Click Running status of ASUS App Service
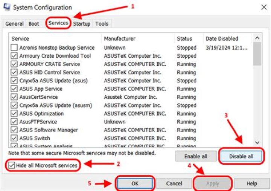This screenshot has width=271, height=191. [x=186, y=89]
